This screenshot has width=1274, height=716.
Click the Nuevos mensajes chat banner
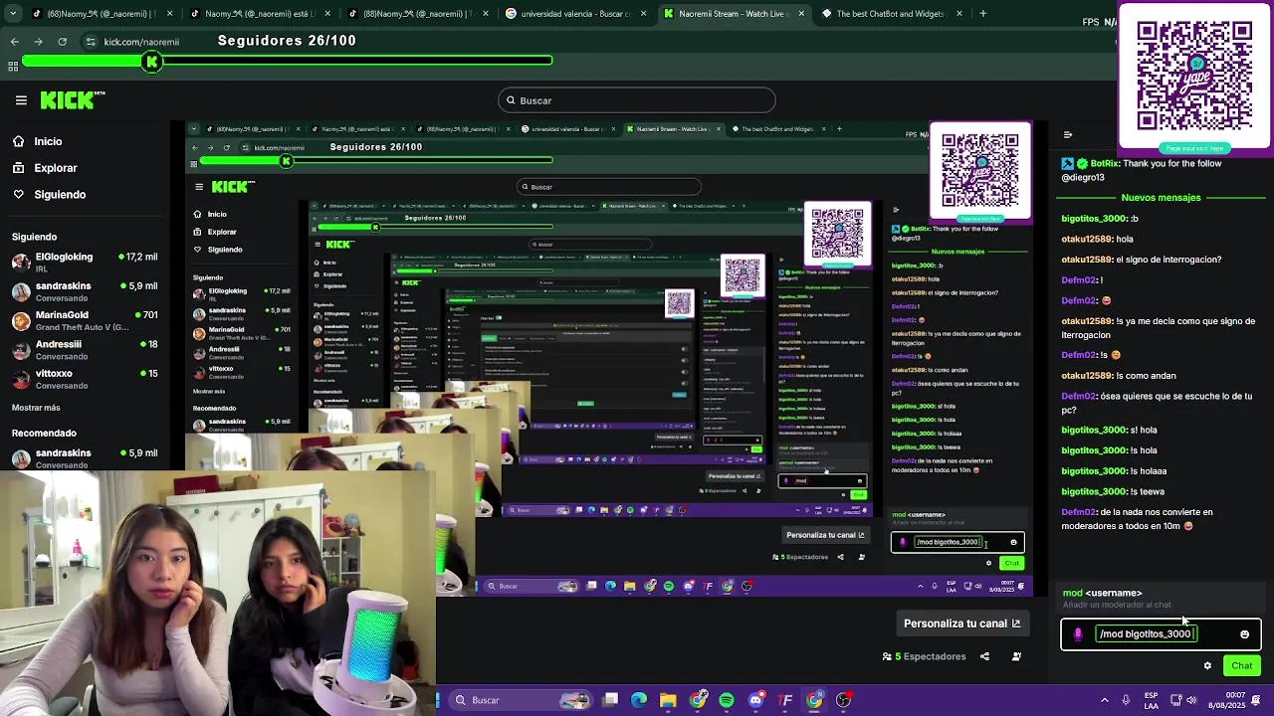(1161, 198)
